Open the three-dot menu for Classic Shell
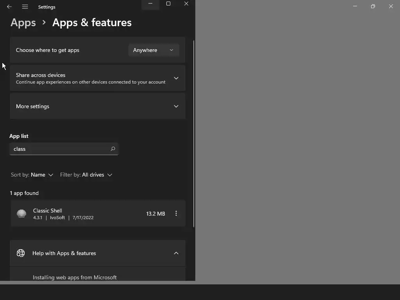The width and height of the screenshot is (400, 300). (x=176, y=214)
